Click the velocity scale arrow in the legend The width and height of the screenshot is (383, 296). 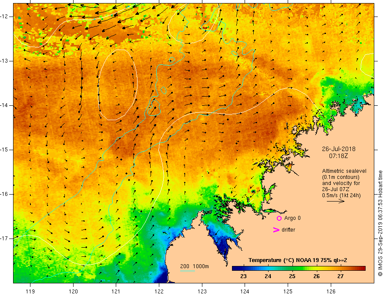336,201
